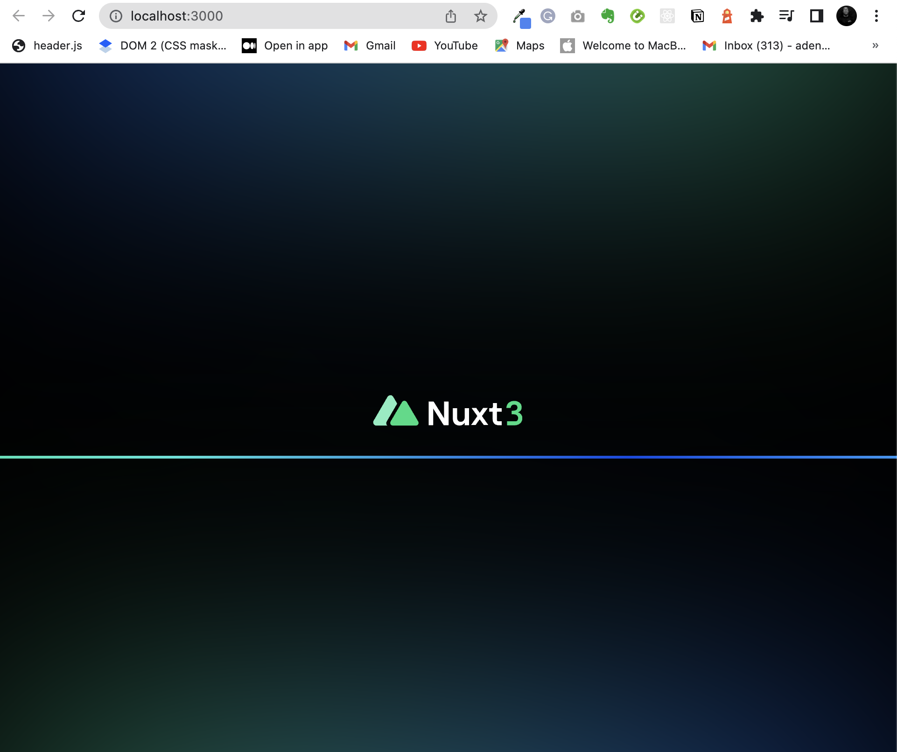897x752 pixels.
Task: Open the Extensions puzzle piece menu
Action: click(757, 15)
